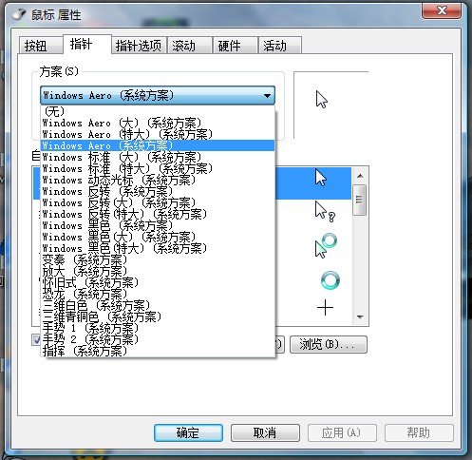
Task: Open the 指针选项 tab
Action: (x=139, y=46)
